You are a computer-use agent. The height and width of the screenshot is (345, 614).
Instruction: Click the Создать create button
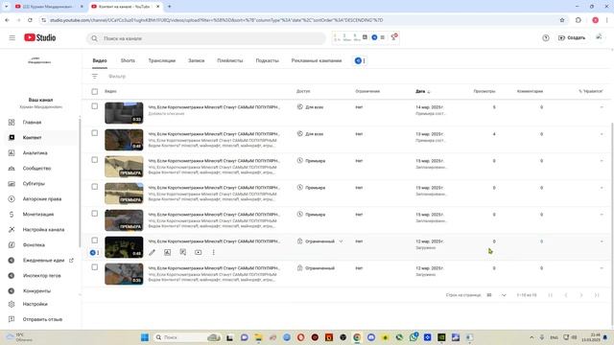tap(572, 38)
